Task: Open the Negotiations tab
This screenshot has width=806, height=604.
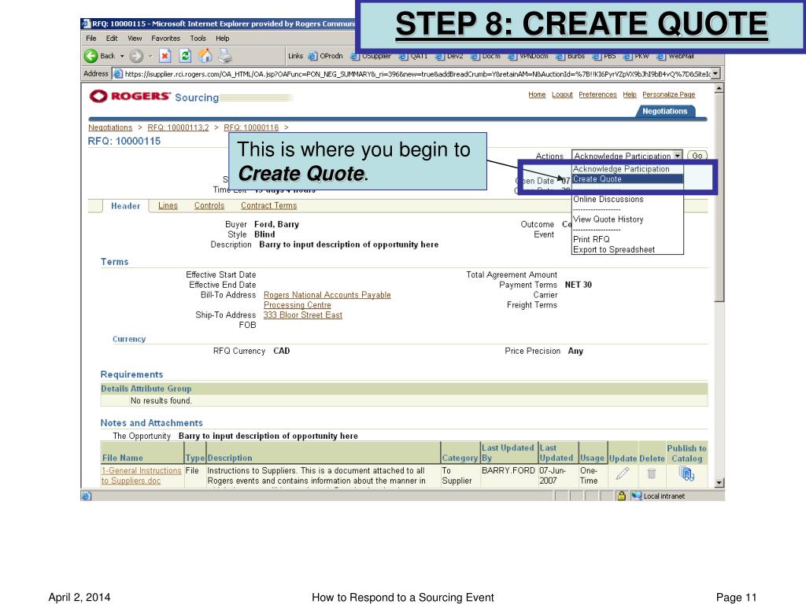Action: 664,111
